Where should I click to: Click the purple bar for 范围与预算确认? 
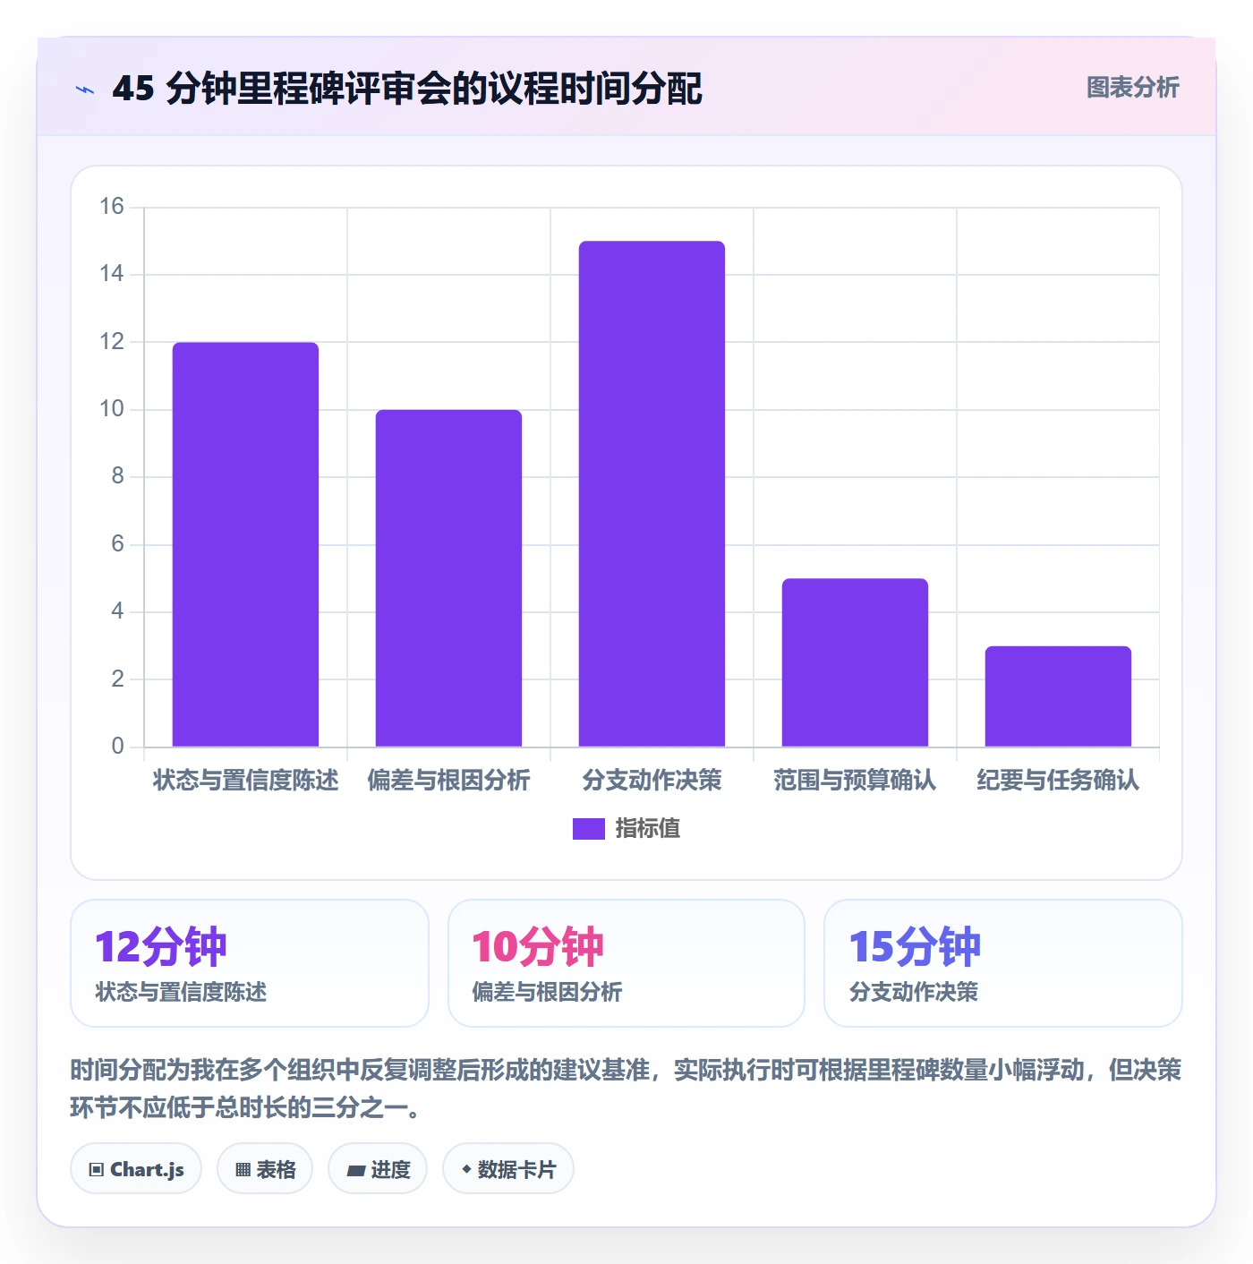coord(855,662)
